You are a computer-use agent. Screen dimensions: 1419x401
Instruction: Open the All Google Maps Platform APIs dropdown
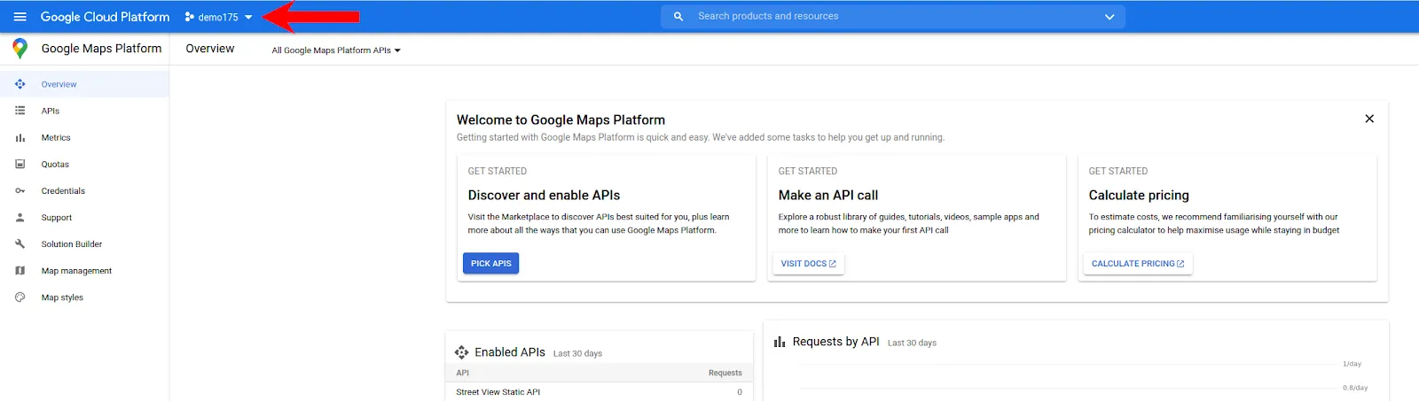(336, 50)
